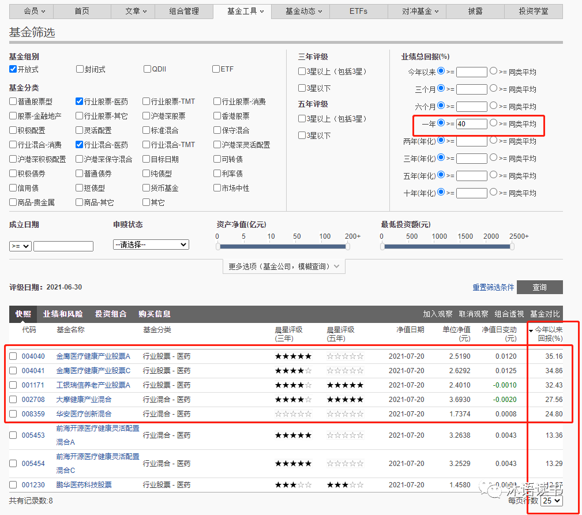Open the 申赎状态 请选择 dropdown
Screen dimensions: 582x515
coord(151,245)
